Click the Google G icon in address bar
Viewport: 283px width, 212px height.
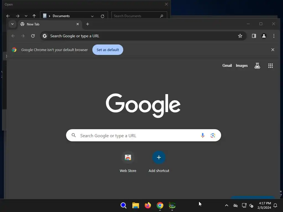point(45,36)
